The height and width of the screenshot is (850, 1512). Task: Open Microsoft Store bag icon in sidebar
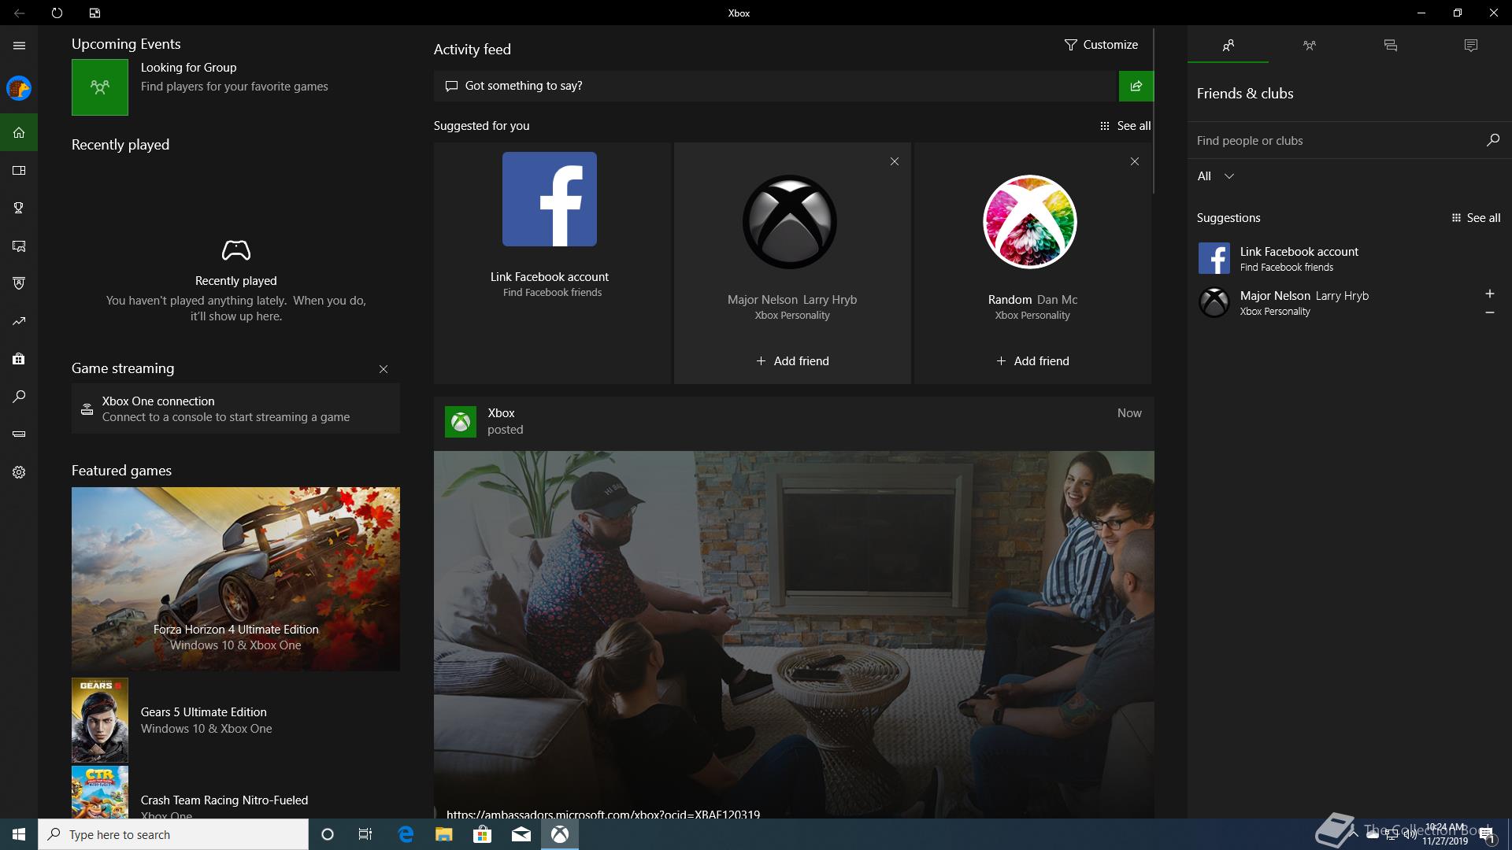pos(19,359)
